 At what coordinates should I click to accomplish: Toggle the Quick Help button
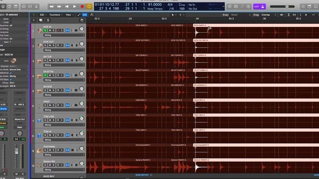point(9,6)
